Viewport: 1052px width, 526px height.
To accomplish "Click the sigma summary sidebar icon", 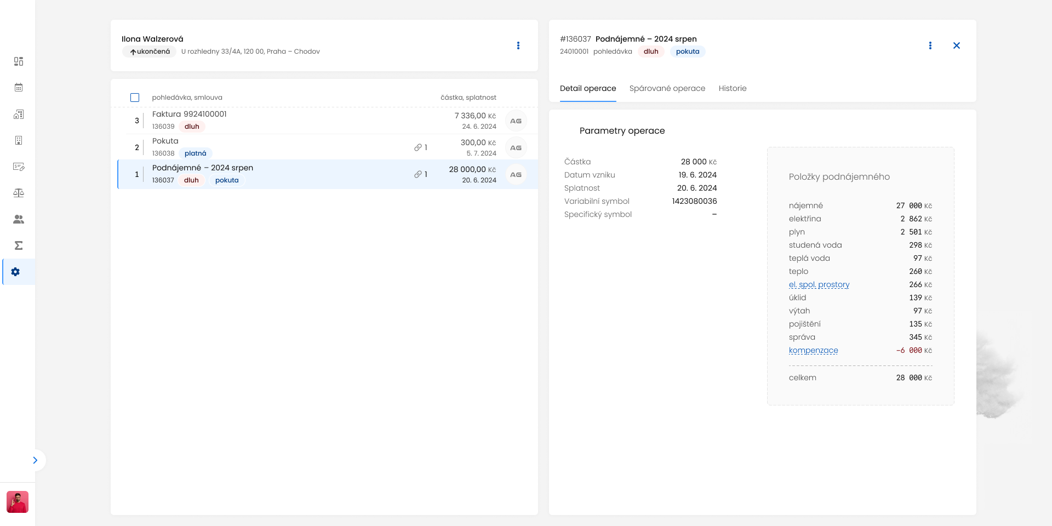I will tap(19, 245).
